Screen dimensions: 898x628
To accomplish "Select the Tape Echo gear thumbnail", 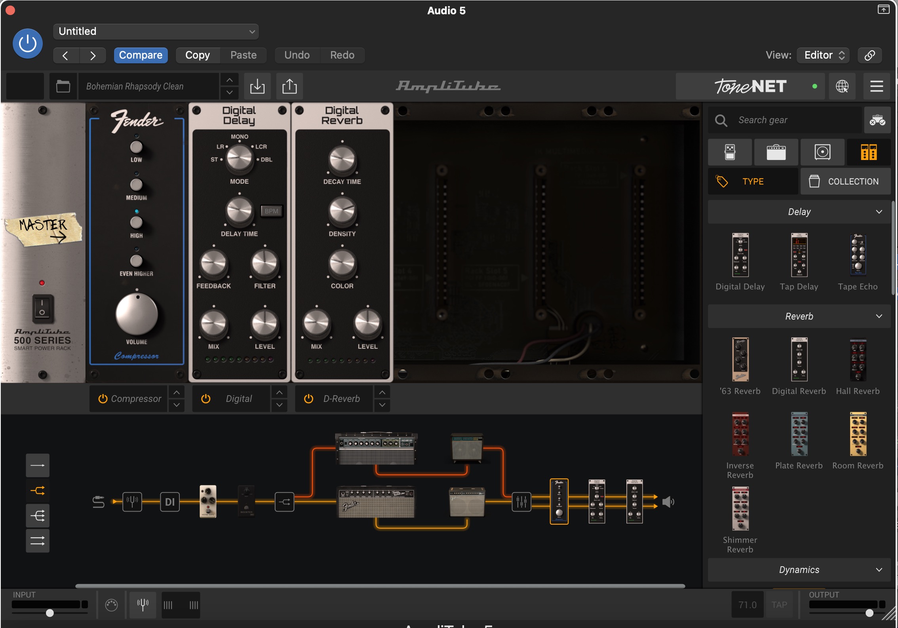I will click(858, 255).
